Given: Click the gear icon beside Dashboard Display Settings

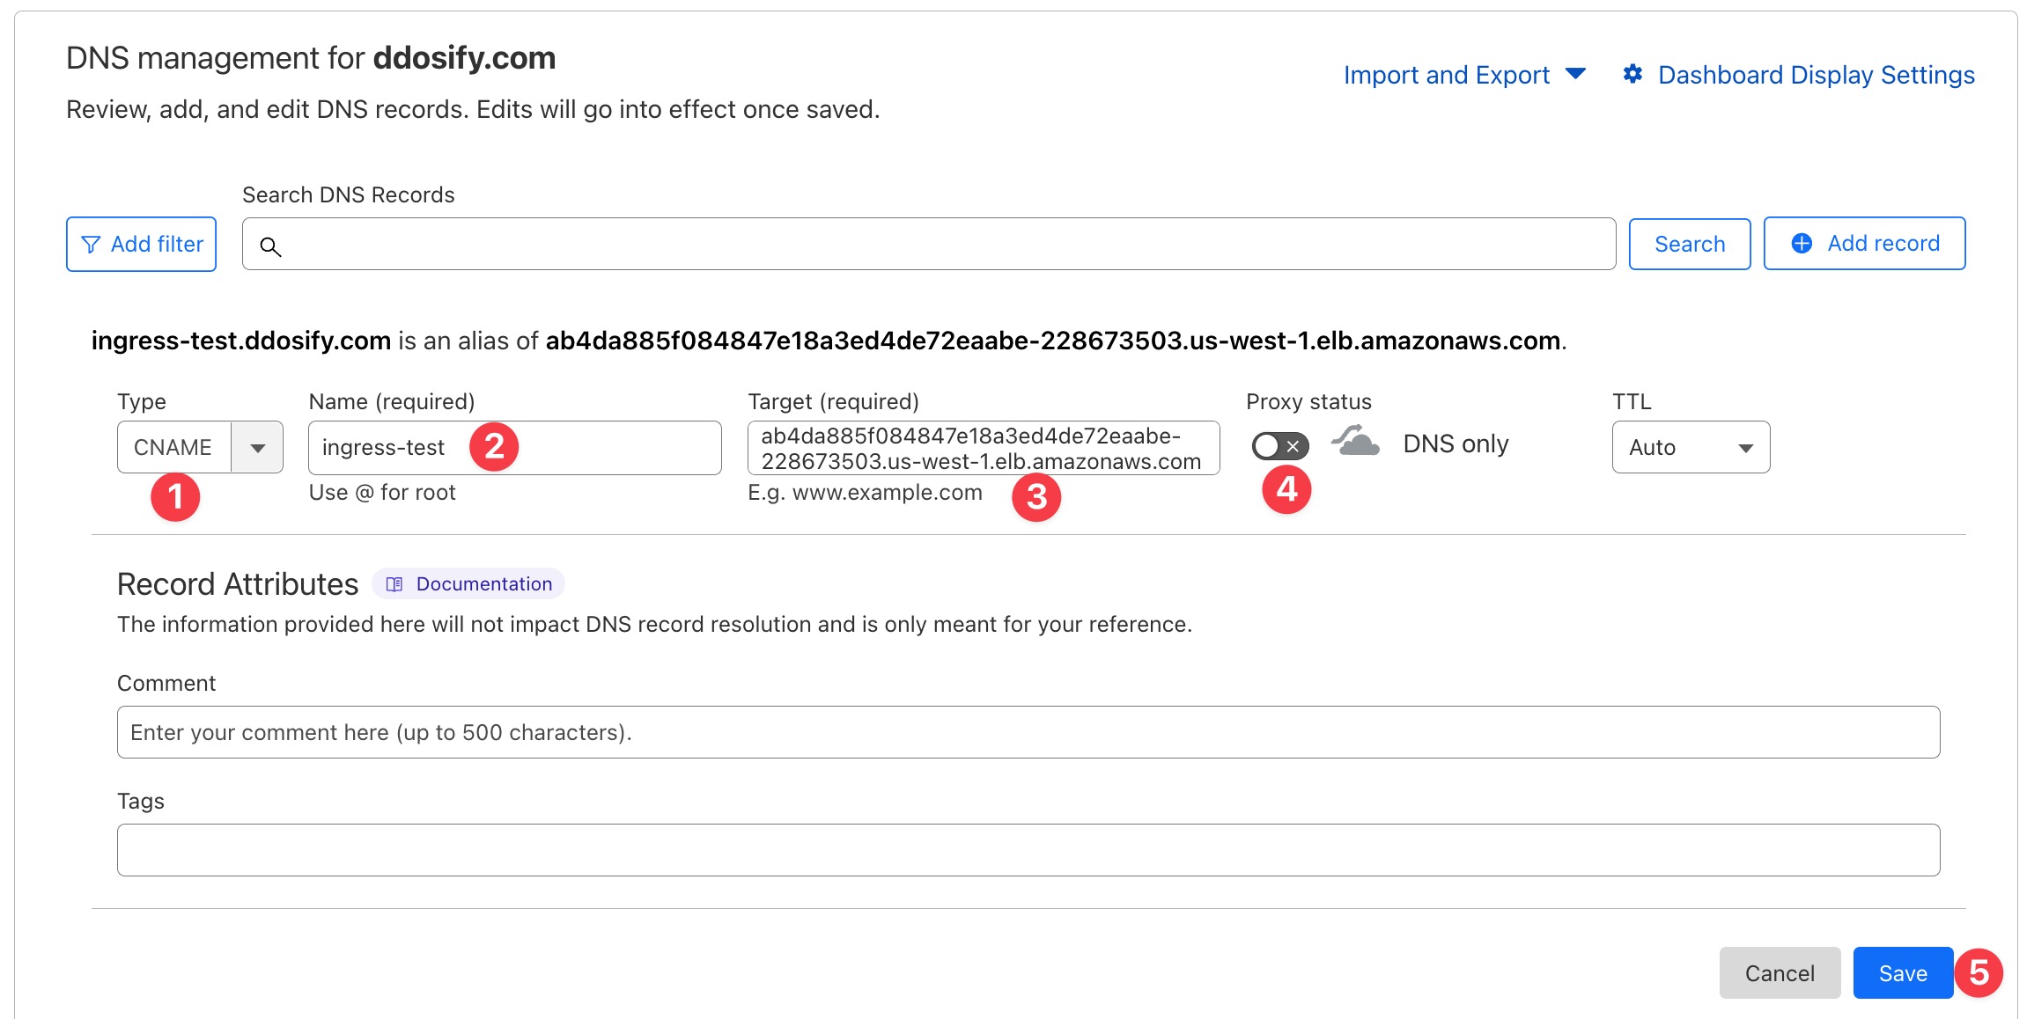Looking at the screenshot, I should click(1633, 75).
